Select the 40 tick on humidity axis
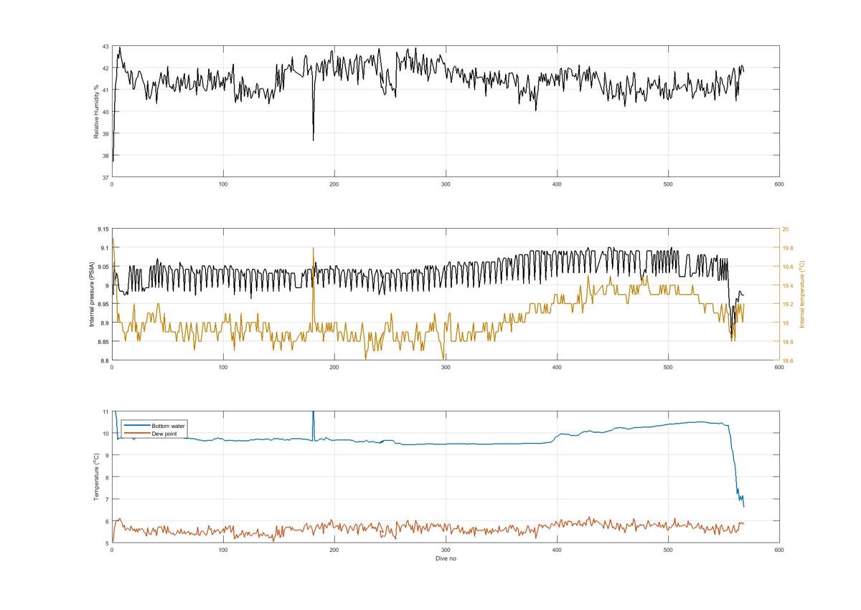Screen dimensions: 861x610 (x=105, y=112)
